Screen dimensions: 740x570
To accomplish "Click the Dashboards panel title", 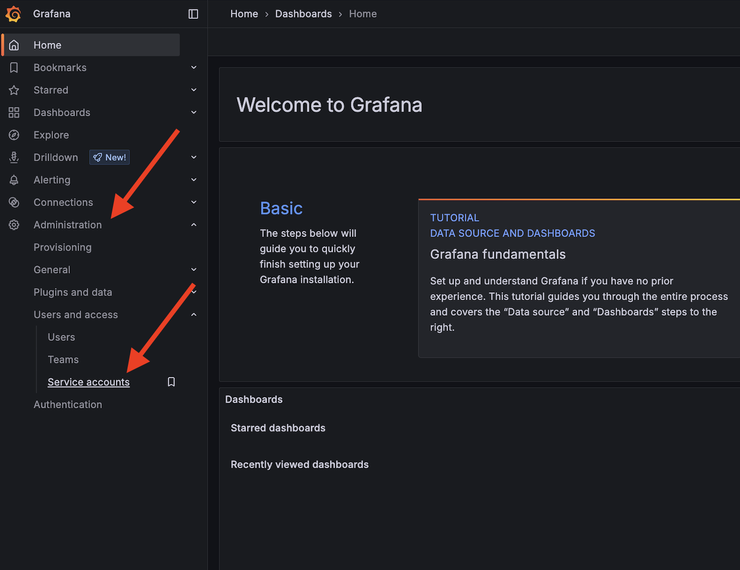I will (254, 399).
